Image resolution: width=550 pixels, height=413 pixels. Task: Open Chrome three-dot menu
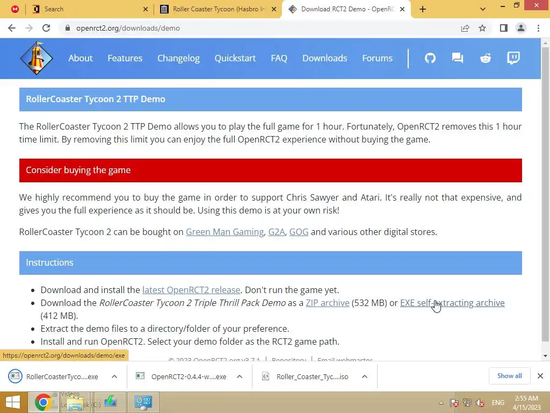tap(538, 28)
